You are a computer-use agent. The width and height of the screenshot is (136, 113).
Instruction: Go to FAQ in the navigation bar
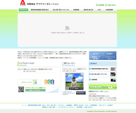pos(99,10)
